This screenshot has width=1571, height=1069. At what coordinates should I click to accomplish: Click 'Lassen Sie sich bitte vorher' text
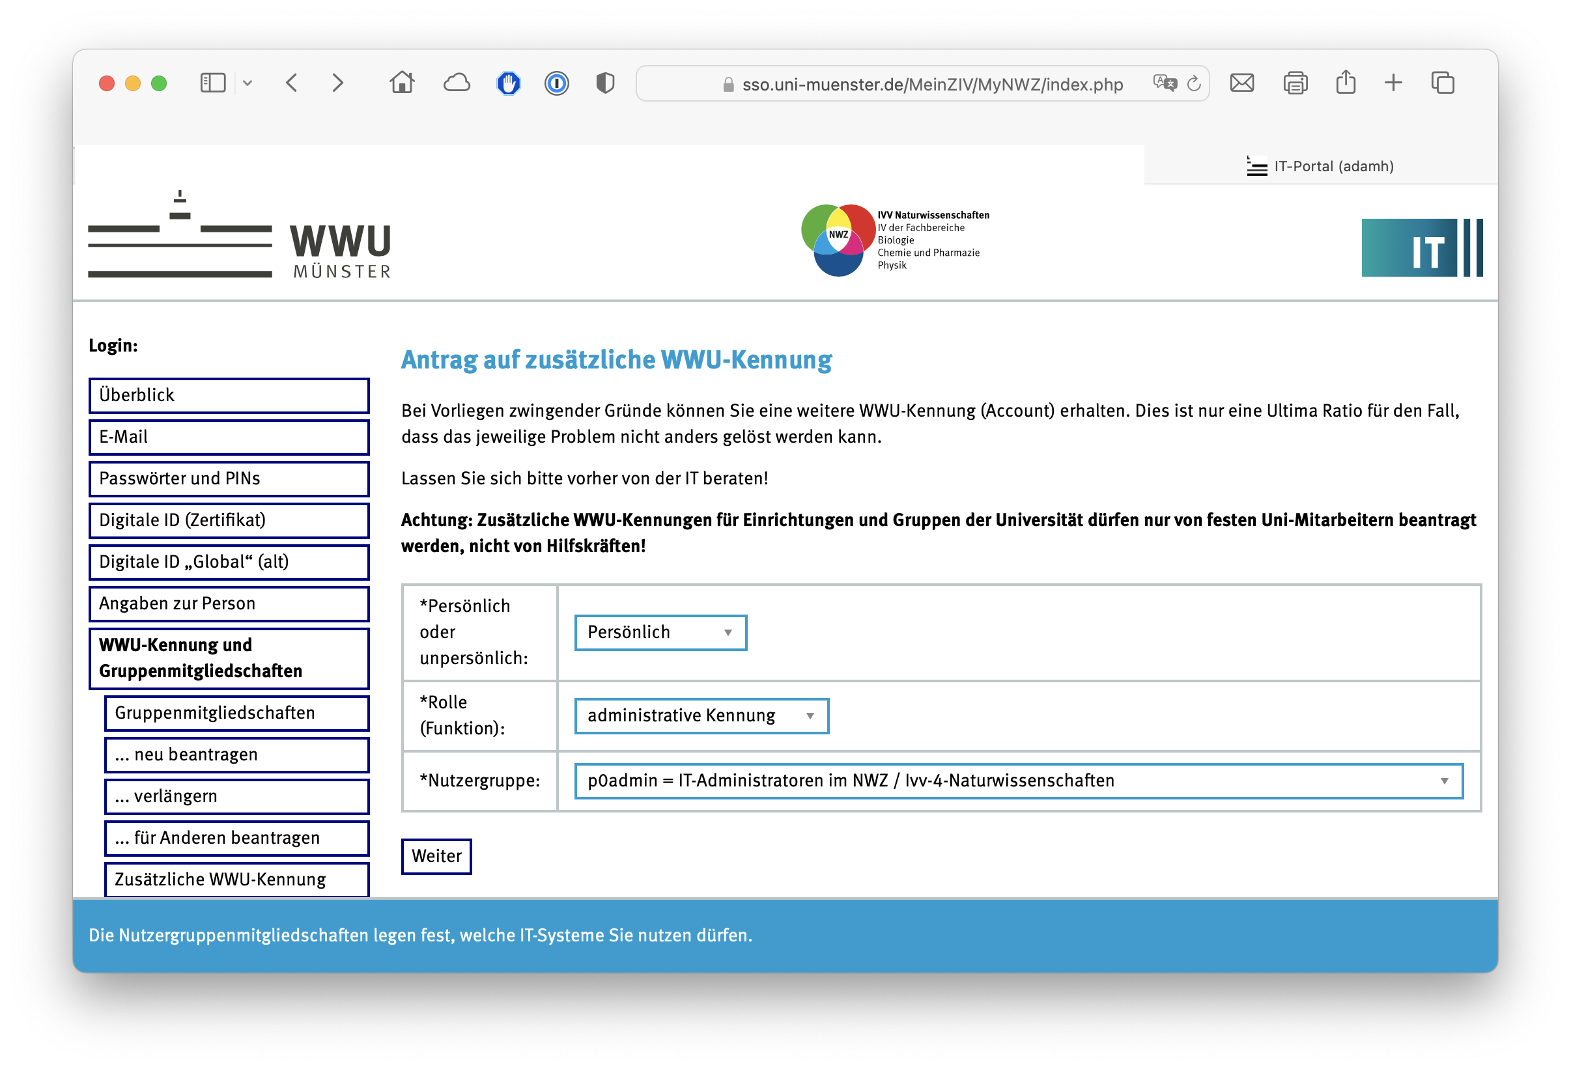(584, 479)
